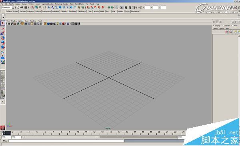The width and height of the screenshot is (240, 146).
Task: Click New Scene icon on status line
Action: click(18, 7)
